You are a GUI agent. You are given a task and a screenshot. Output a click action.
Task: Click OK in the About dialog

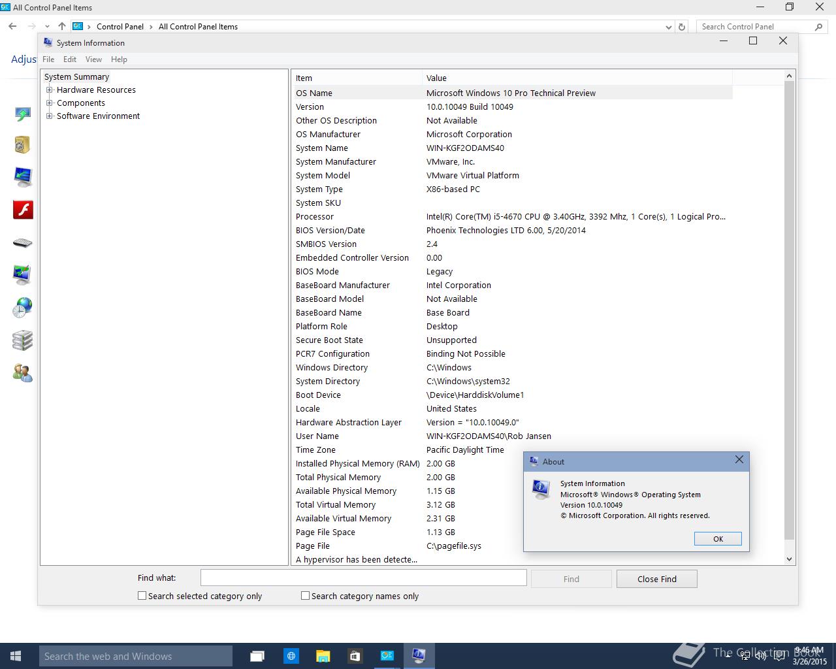718,539
